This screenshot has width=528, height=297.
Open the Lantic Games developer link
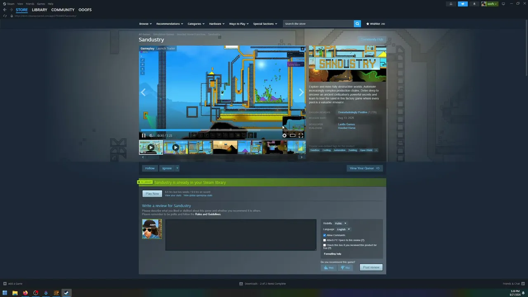tap(346, 124)
